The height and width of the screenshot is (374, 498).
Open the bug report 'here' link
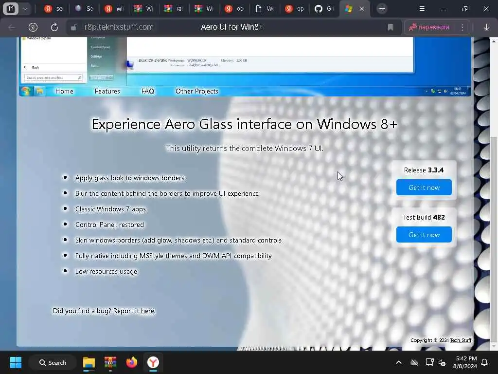coord(147,311)
